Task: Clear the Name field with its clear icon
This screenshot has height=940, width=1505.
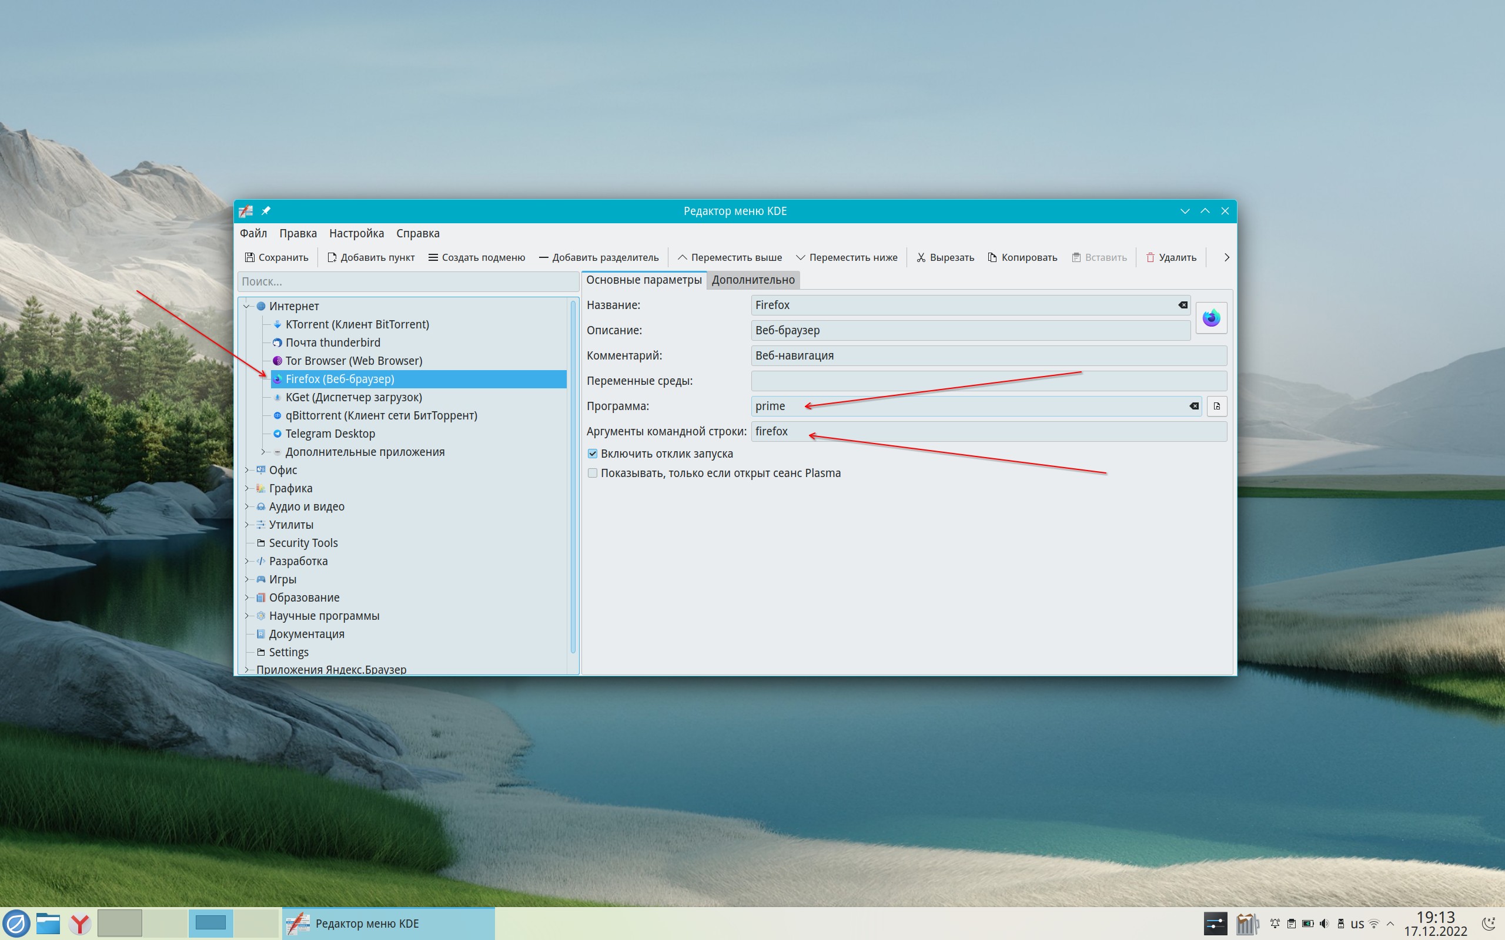Action: pyautogui.click(x=1182, y=305)
